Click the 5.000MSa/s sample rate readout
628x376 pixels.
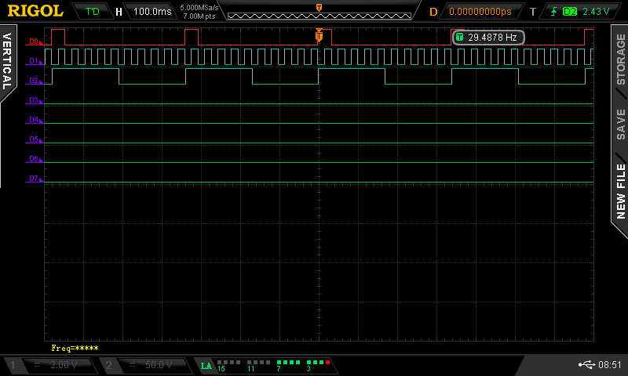coord(199,8)
